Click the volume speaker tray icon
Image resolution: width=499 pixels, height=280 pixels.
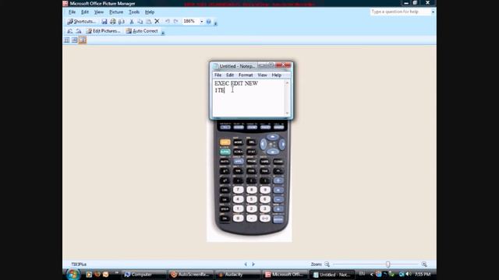[409, 274]
